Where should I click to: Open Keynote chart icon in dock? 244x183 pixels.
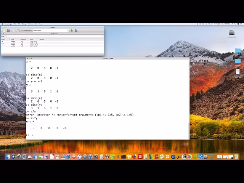point(63,157)
